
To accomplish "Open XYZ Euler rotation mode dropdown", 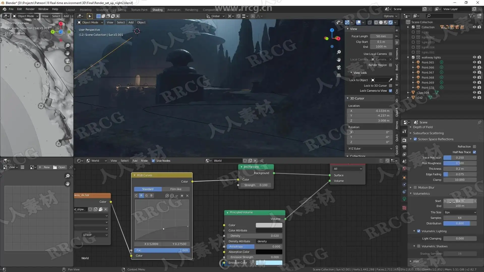I will click(x=370, y=149).
